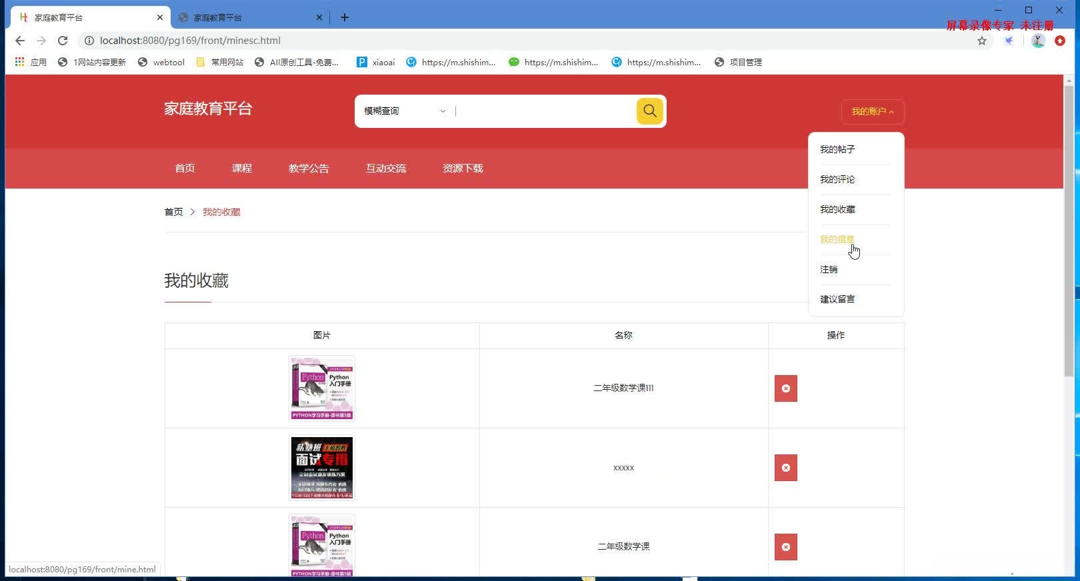
Task: Click the page vertical scrollbar
Action: click(1069, 230)
